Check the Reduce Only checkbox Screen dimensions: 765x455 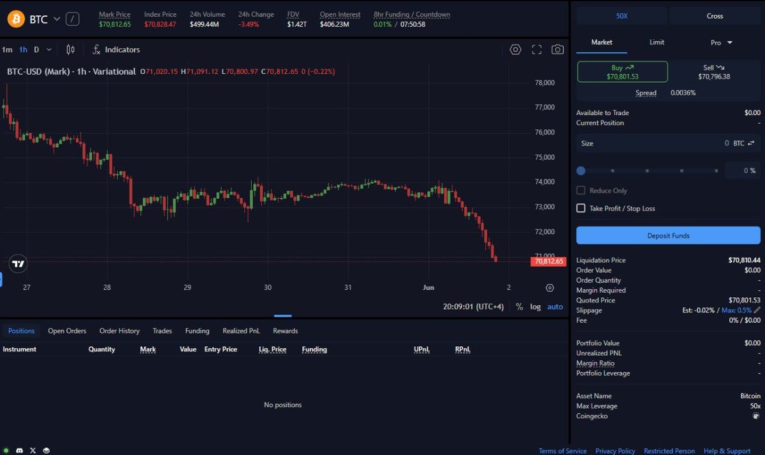(581, 190)
